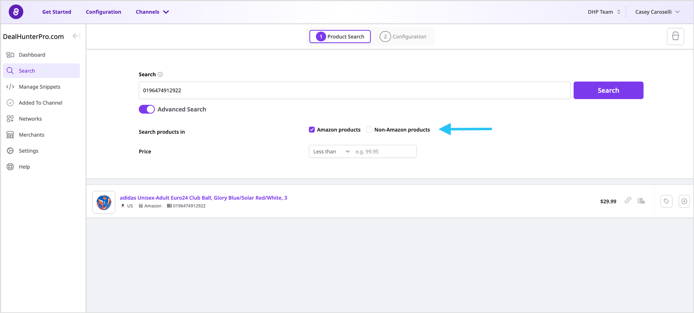Viewport: 694px width, 313px height.
Task: Toggle the Advanced Search switch
Action: 147,109
